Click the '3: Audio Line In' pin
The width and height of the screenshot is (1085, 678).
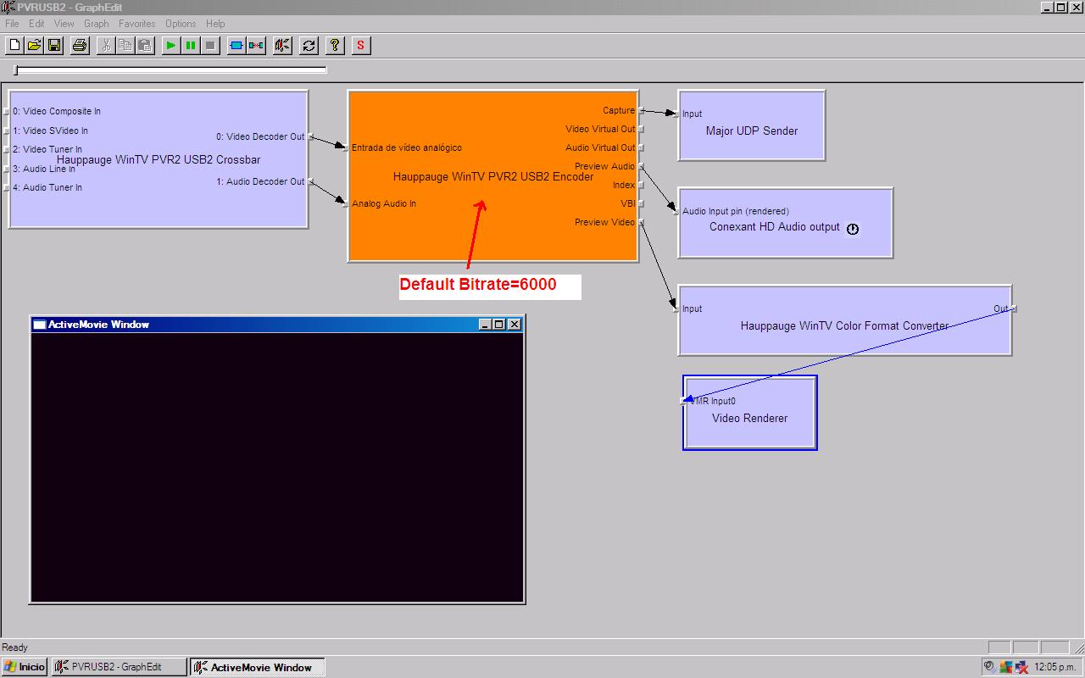tap(7, 169)
